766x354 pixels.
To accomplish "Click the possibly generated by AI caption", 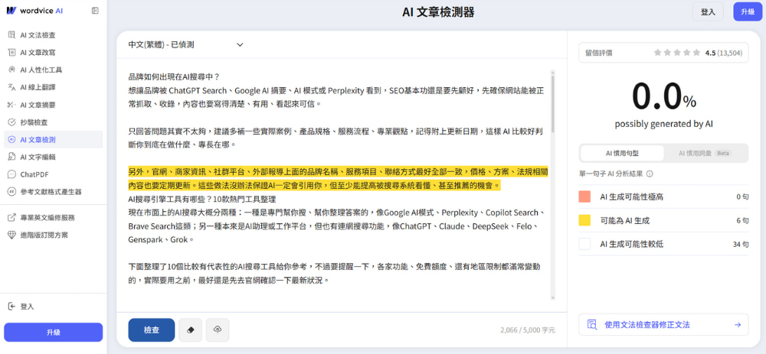I will 663,124.
